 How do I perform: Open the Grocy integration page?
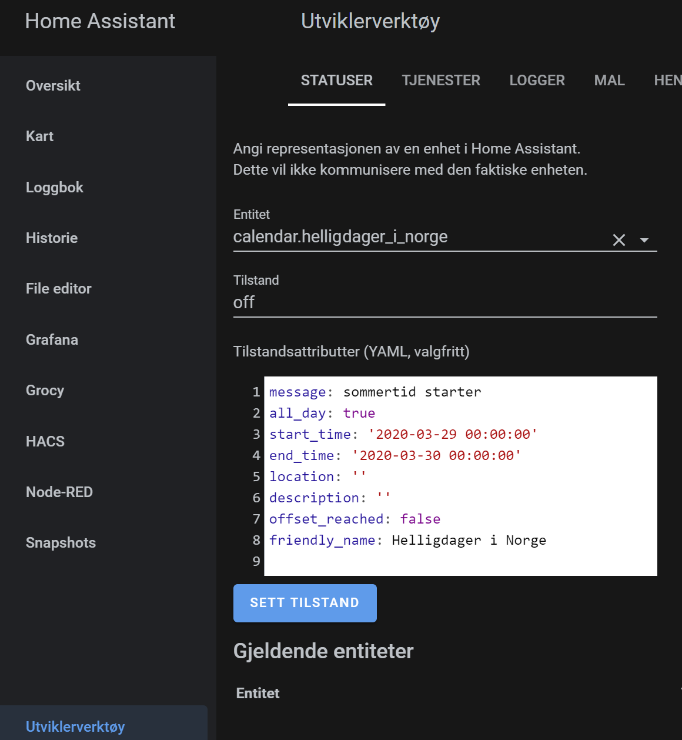[45, 391]
